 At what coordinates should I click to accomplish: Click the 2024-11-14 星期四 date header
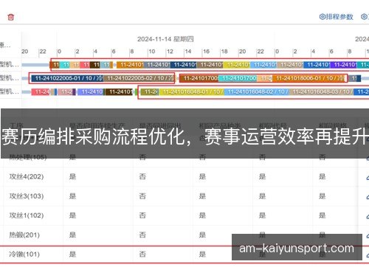165,39
